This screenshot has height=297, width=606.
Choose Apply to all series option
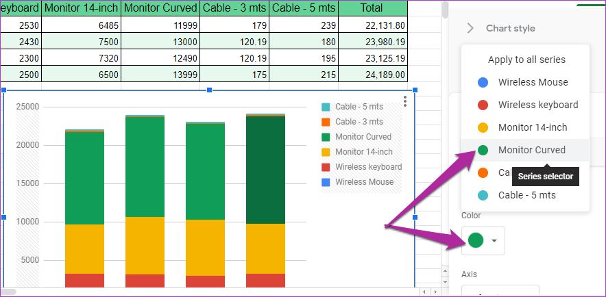526,60
